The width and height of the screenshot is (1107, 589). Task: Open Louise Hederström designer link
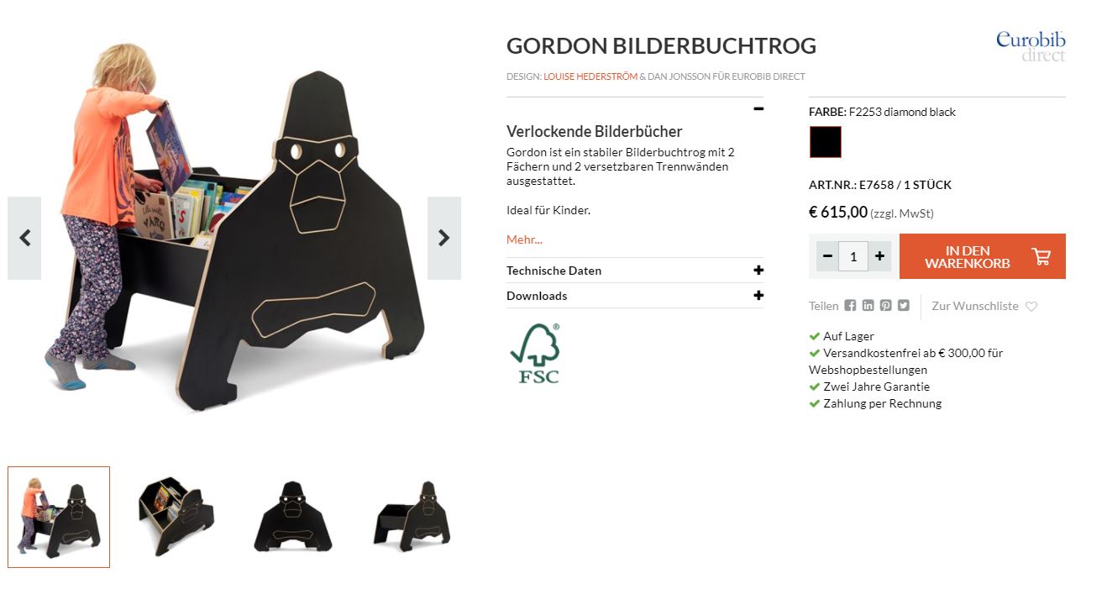pyautogui.click(x=590, y=76)
